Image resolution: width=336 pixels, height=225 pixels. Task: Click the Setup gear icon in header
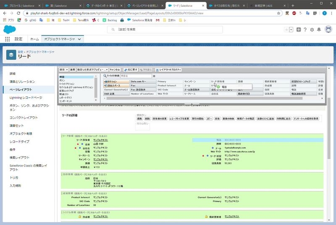click(312, 29)
